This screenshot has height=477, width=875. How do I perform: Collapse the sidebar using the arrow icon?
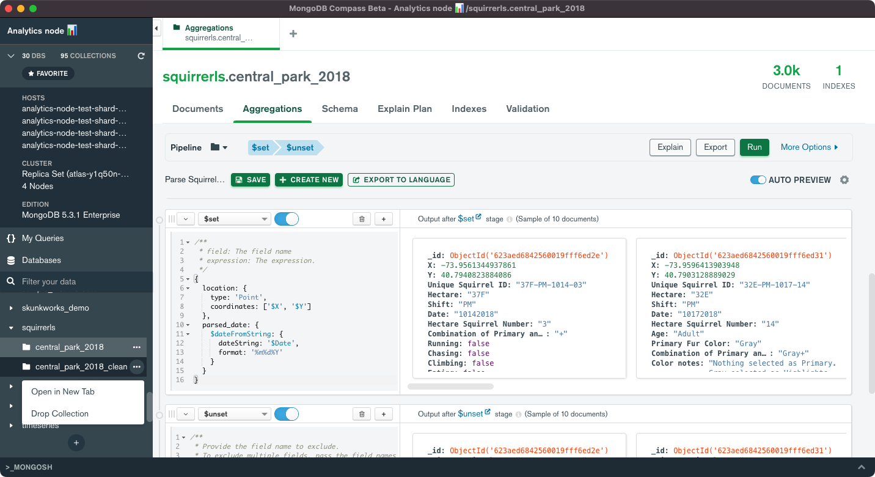tap(157, 28)
